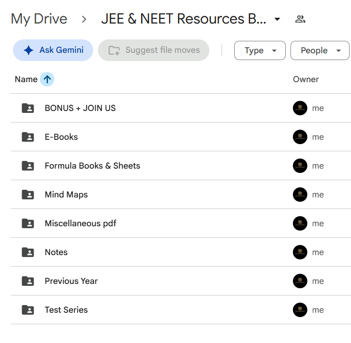The height and width of the screenshot is (343, 351).
Task: Click the shared folder people icon in breadcrumb
Action: point(300,19)
